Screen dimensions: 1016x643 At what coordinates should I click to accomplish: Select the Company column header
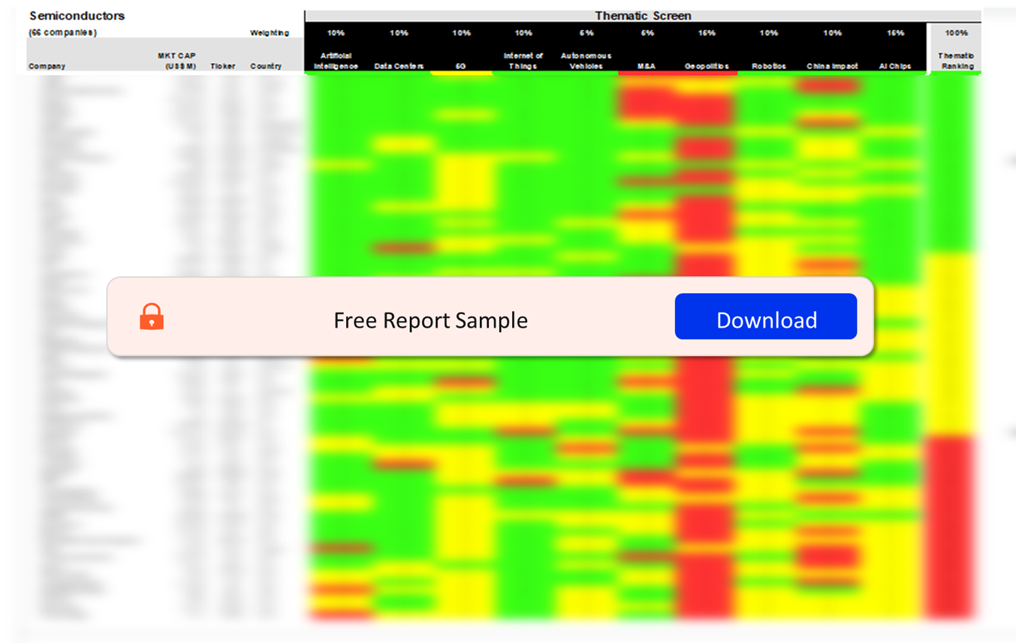click(x=47, y=66)
